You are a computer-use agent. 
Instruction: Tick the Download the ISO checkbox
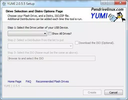coord(77,43)
